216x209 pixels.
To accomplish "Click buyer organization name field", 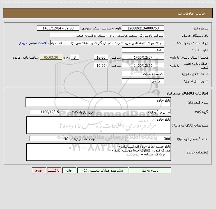I will tap(107, 35).
